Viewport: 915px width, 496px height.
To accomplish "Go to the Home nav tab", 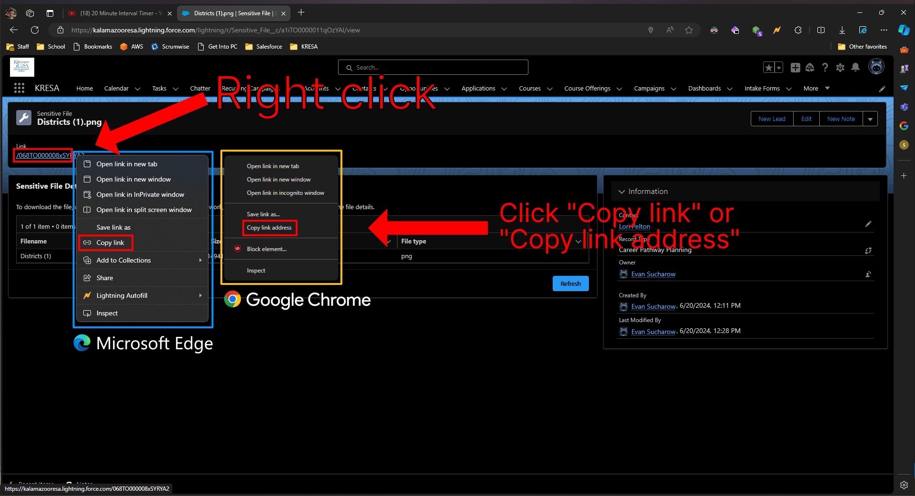I will tap(85, 88).
